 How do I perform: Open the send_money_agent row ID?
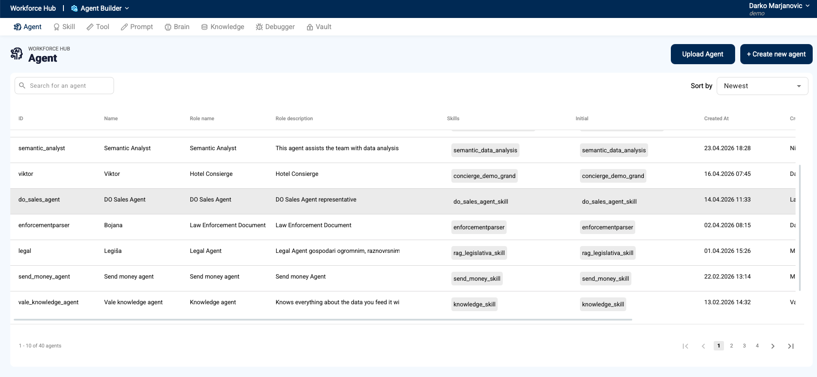pos(44,276)
